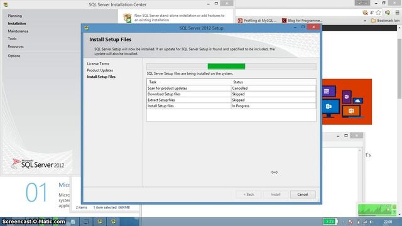402x226 pixels.
Task: Click the 'In Progress' status cell
Action: 274,106
